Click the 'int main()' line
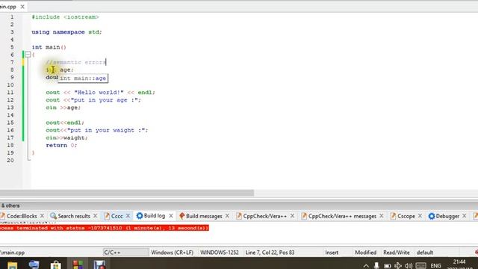Image resolution: width=478 pixels, height=269 pixels. 49,47
